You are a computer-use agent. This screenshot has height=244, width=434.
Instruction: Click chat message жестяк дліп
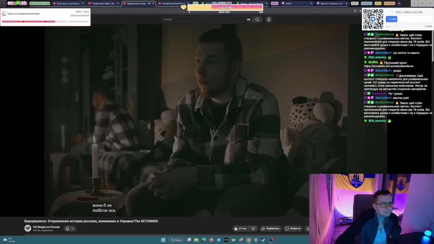pos(401,98)
